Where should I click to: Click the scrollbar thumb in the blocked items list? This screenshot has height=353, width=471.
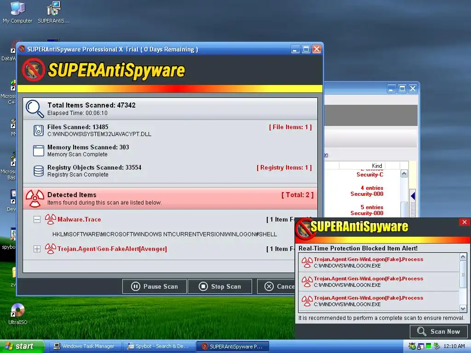click(463, 274)
